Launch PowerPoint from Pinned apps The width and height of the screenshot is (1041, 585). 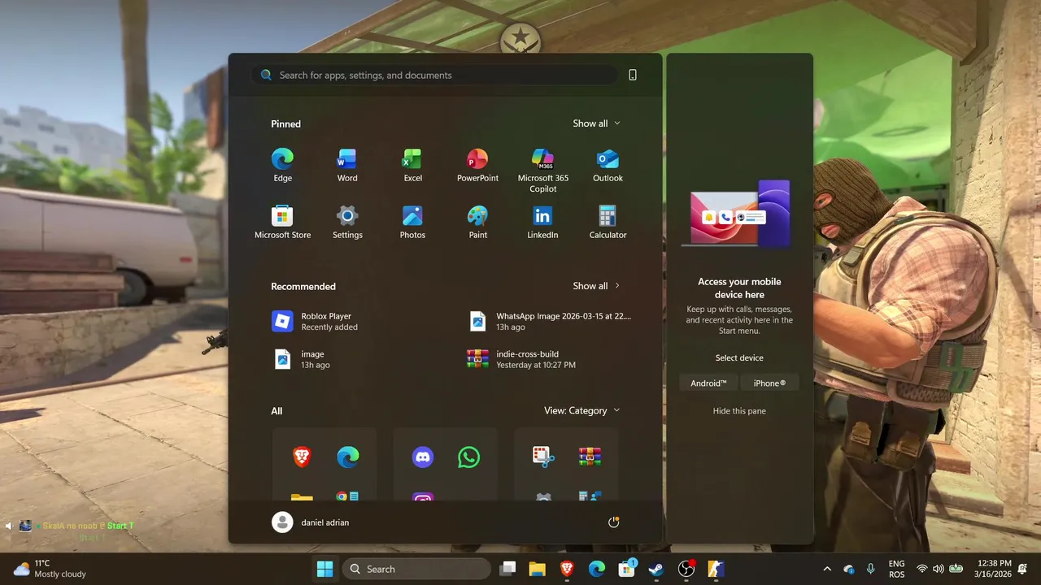coord(477,166)
